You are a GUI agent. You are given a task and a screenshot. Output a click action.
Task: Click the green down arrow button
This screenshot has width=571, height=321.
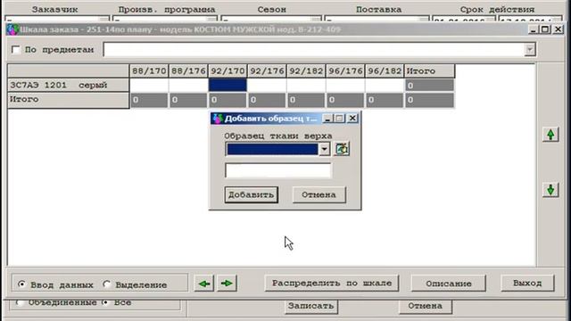click(x=550, y=190)
